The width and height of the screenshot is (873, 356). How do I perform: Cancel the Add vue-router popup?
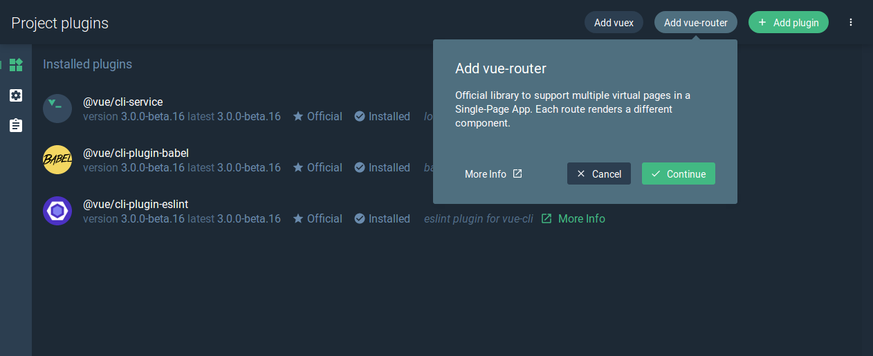click(x=598, y=174)
